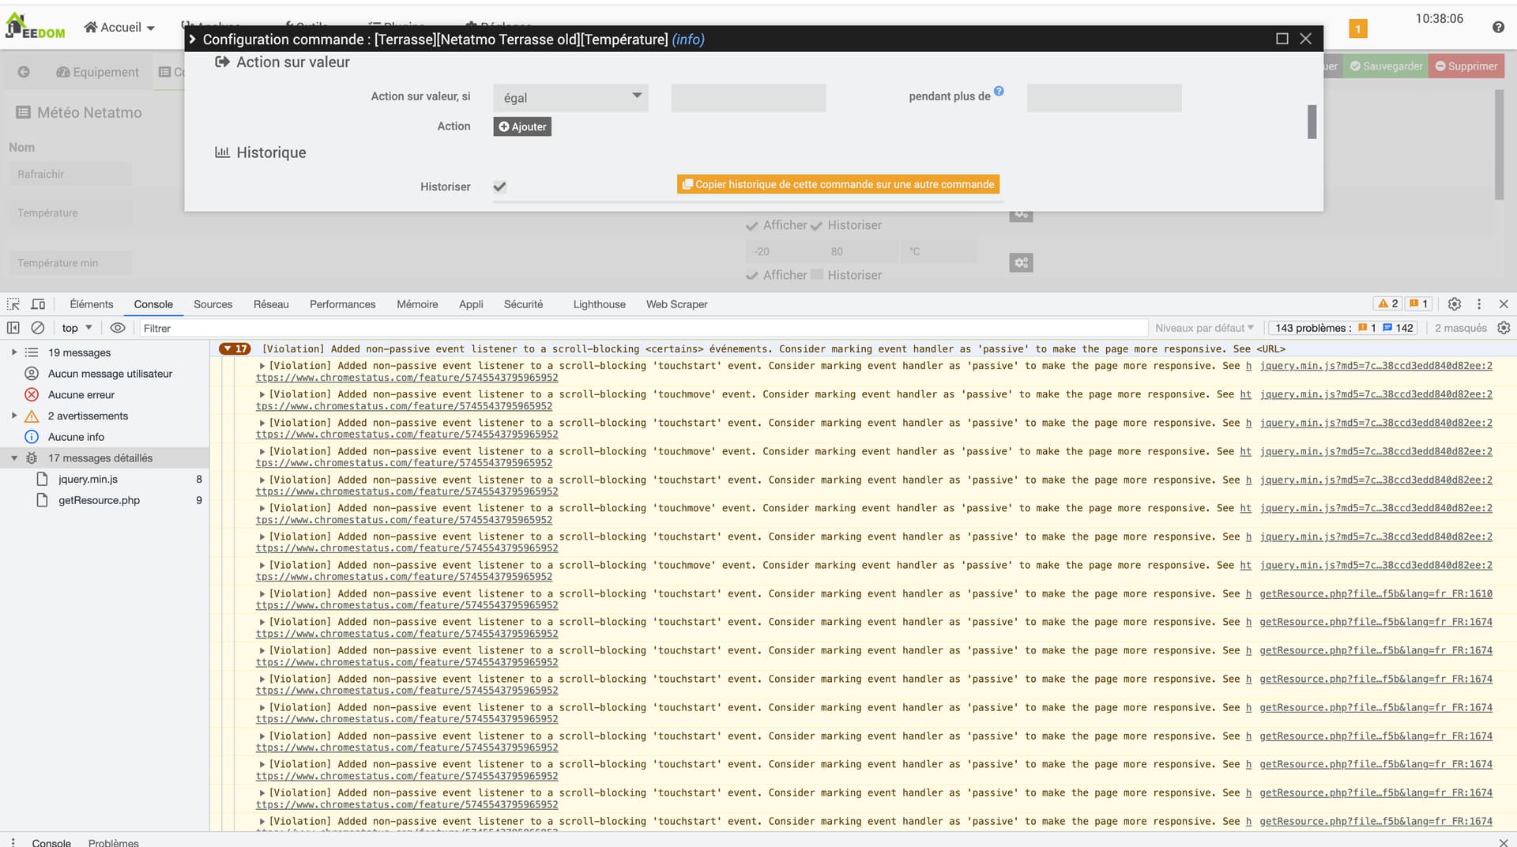
Task: Expand the 19 messages group
Action: [14, 352]
